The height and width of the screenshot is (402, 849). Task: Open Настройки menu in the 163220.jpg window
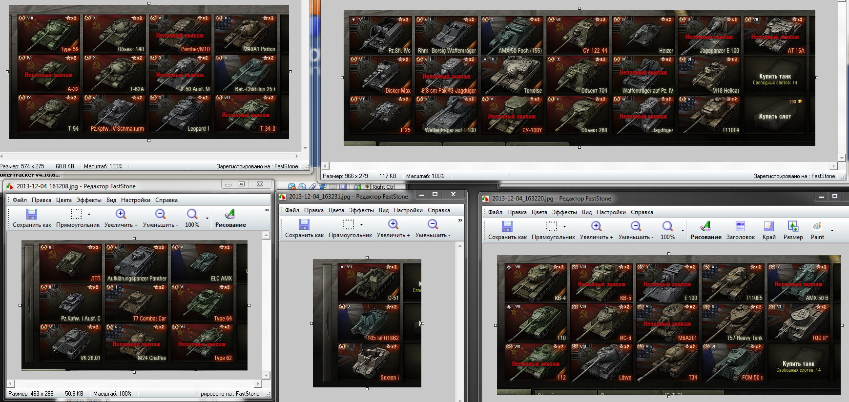611,212
